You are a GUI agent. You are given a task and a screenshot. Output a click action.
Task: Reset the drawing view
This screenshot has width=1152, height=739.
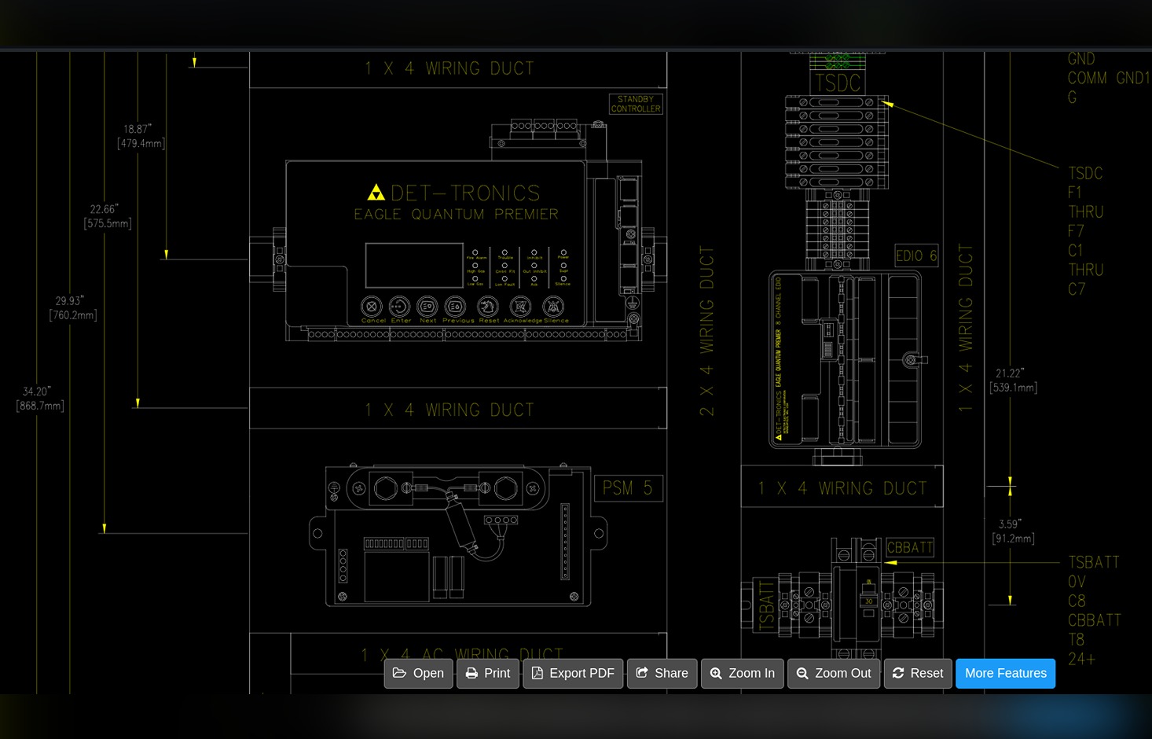pyautogui.click(x=918, y=673)
